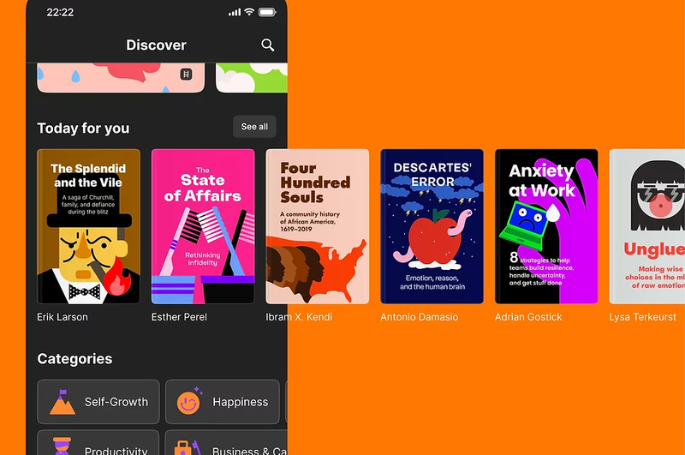Click the Discover screen title
This screenshot has width=685, height=455.
(156, 45)
